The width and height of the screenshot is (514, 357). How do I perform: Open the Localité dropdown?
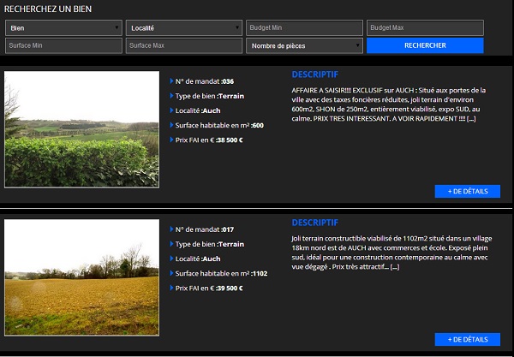click(x=184, y=28)
